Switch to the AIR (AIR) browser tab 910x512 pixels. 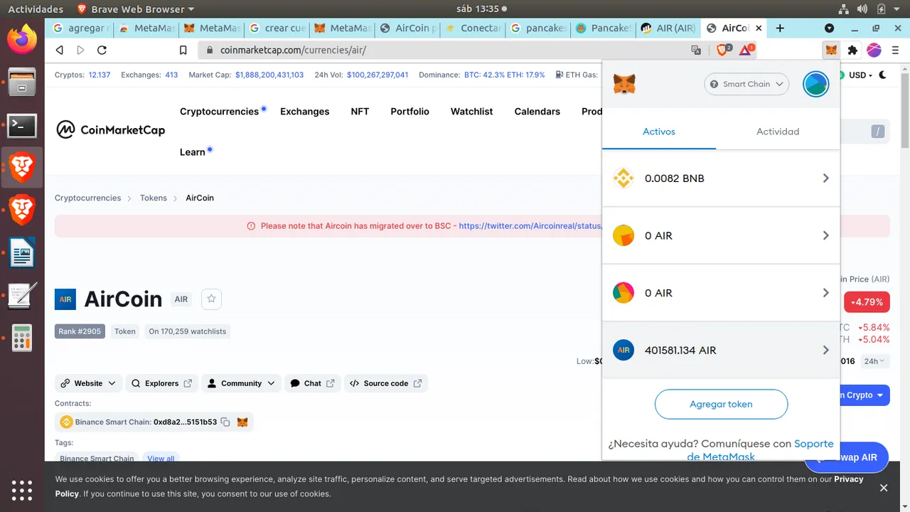(668, 28)
